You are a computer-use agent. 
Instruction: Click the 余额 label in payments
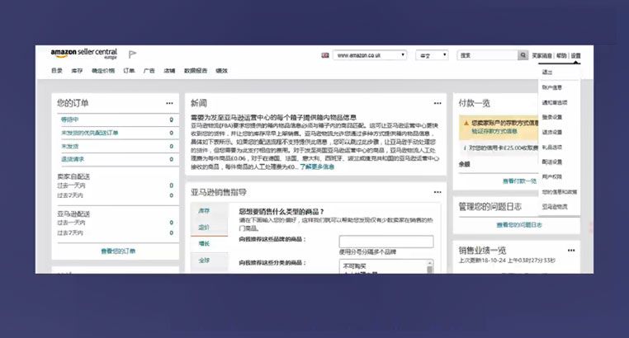[464, 164]
